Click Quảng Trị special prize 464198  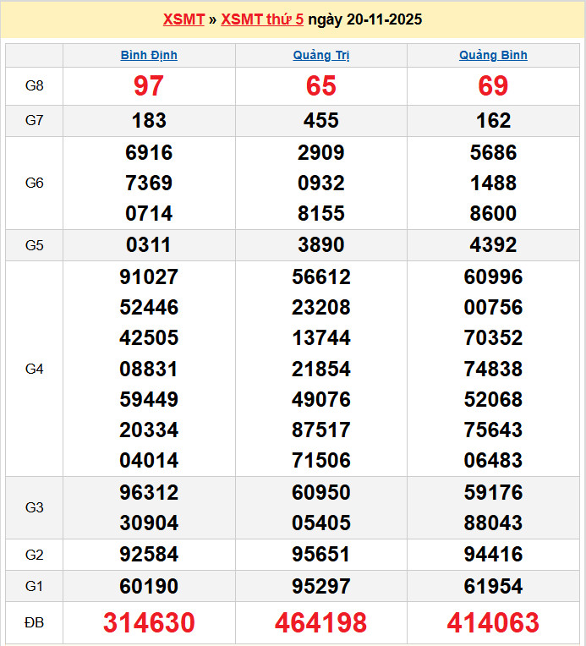point(321,623)
